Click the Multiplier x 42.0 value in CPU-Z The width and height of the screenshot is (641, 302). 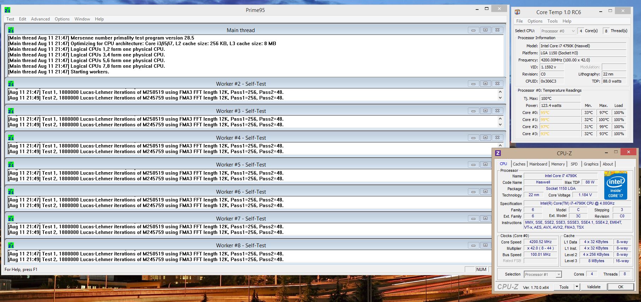[540, 248]
